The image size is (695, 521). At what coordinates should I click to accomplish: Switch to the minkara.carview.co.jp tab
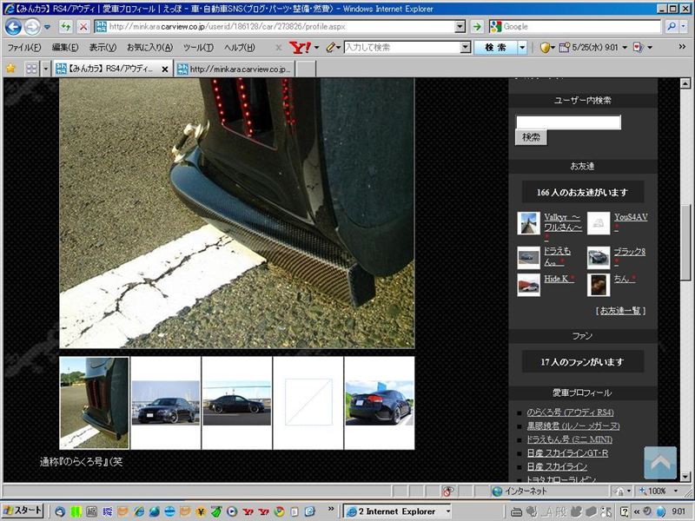point(235,69)
